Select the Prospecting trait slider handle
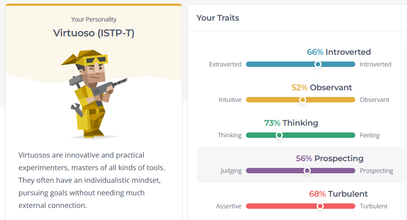Screen dimensions: 407x220 point(307,171)
